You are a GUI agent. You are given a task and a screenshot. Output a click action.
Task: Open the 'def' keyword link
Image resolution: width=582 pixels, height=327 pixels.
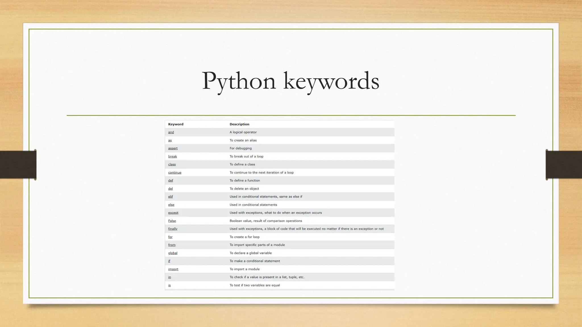click(x=171, y=181)
